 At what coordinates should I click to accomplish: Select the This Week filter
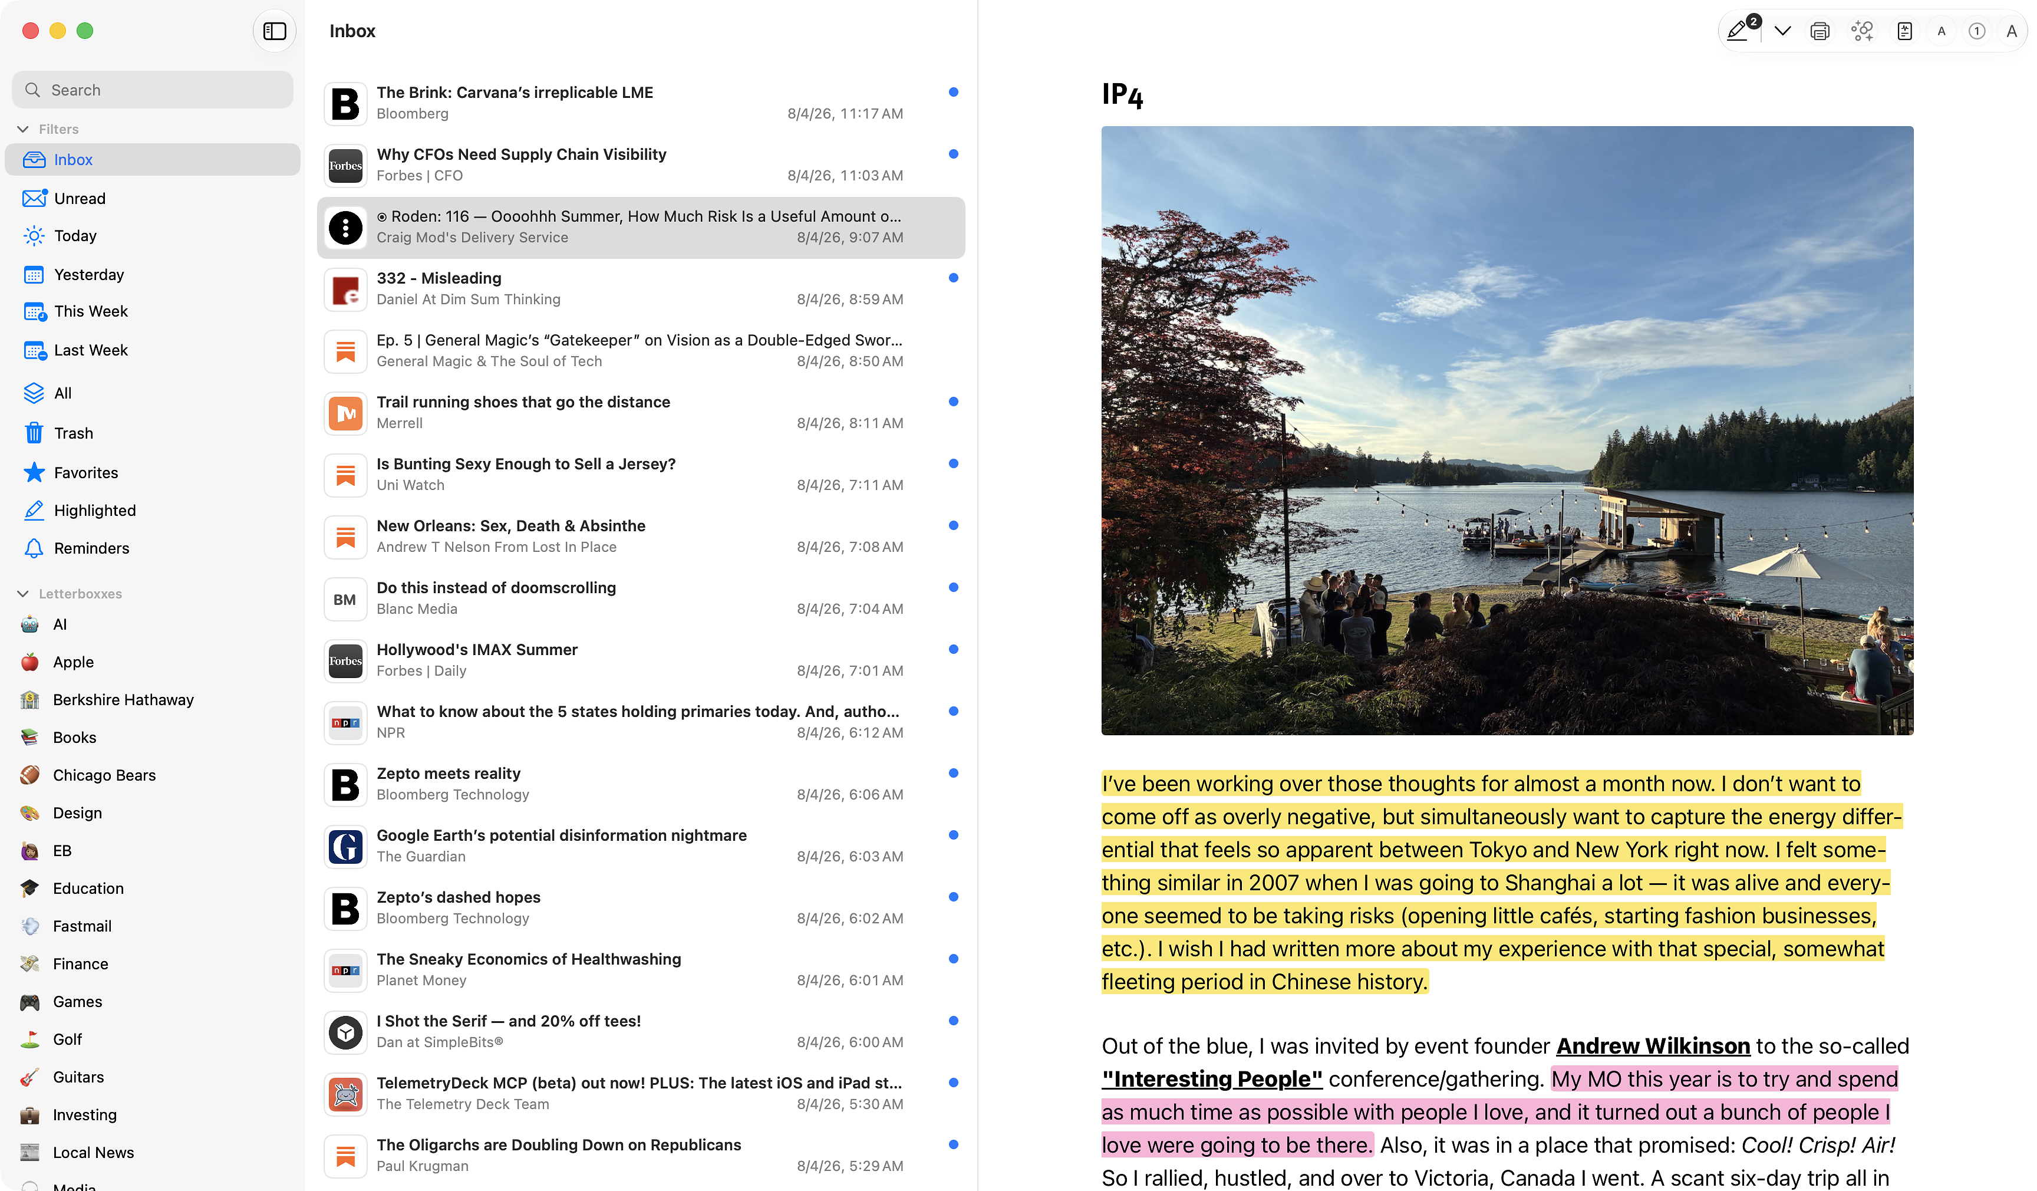pos(152,311)
